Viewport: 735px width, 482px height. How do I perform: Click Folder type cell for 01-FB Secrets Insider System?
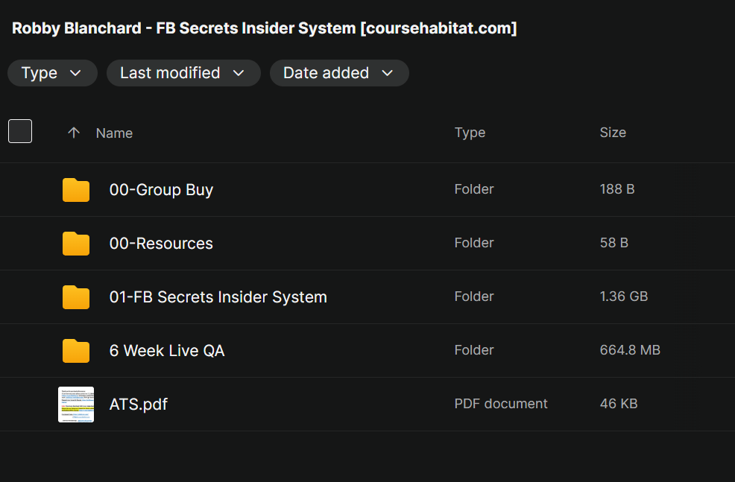[x=474, y=297]
